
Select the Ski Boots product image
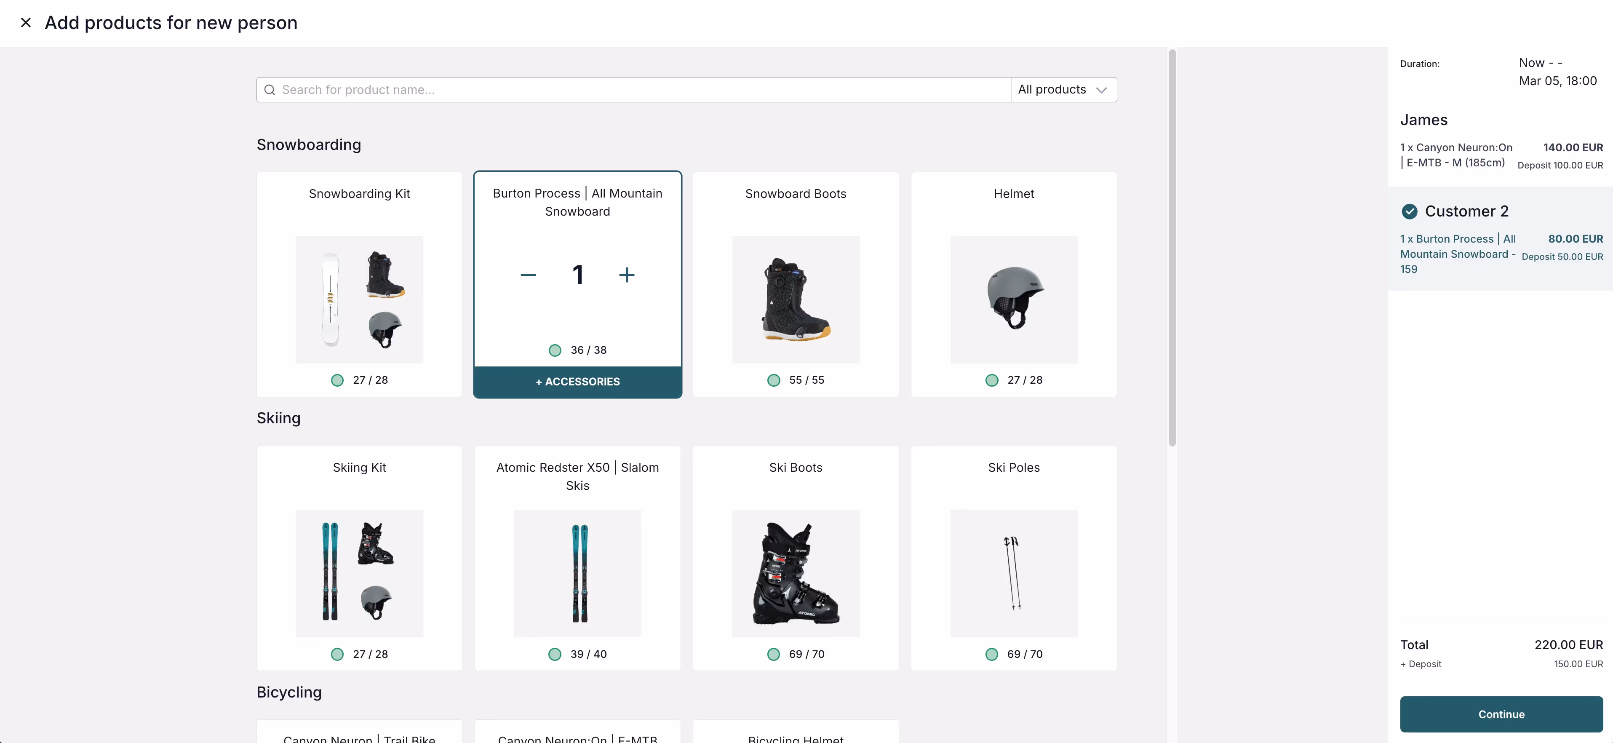click(x=795, y=573)
